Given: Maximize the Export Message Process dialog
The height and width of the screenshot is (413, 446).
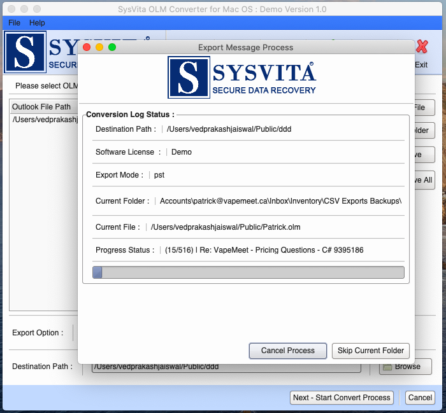Looking at the screenshot, I should [x=112, y=47].
